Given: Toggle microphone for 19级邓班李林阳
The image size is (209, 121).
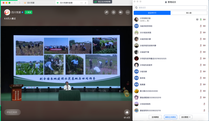Looking at the screenshot, I should [201, 26].
